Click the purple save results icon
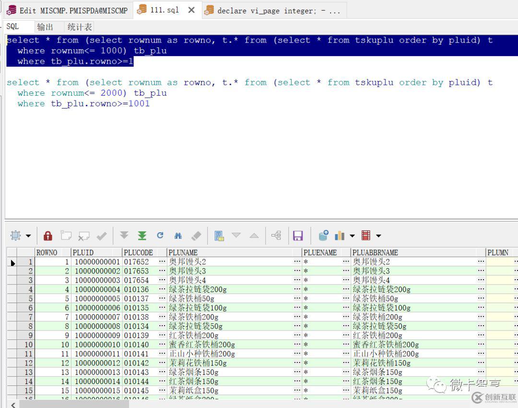The height and width of the screenshot is (408, 518). [298, 236]
